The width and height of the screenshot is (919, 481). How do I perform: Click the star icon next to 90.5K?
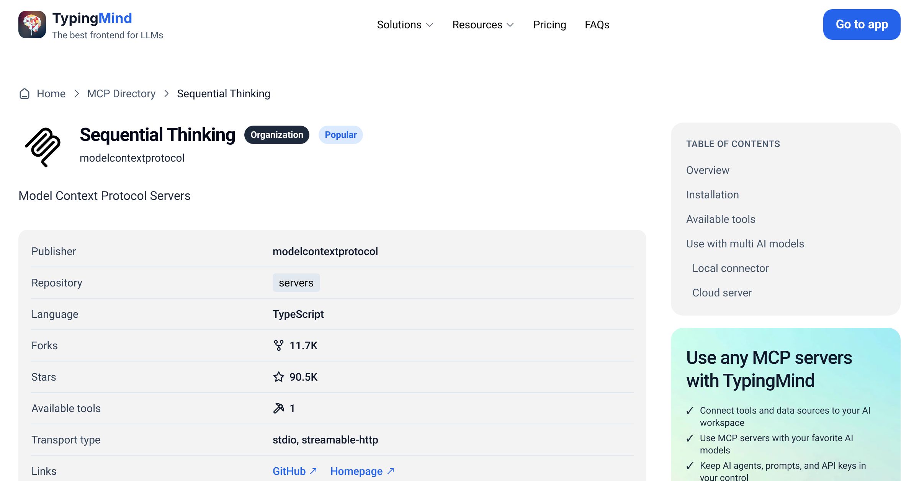pos(279,377)
